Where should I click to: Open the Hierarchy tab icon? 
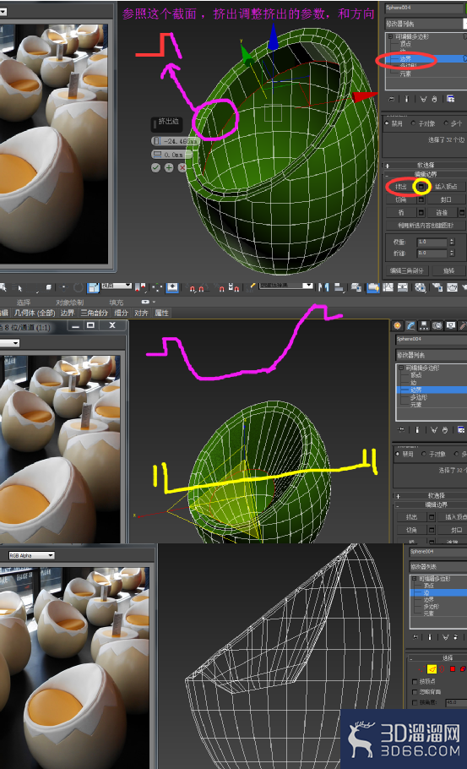click(424, 325)
